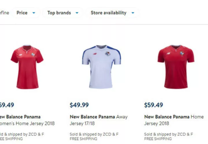
Task: Open the Price filter dropdown
Action: (26, 13)
